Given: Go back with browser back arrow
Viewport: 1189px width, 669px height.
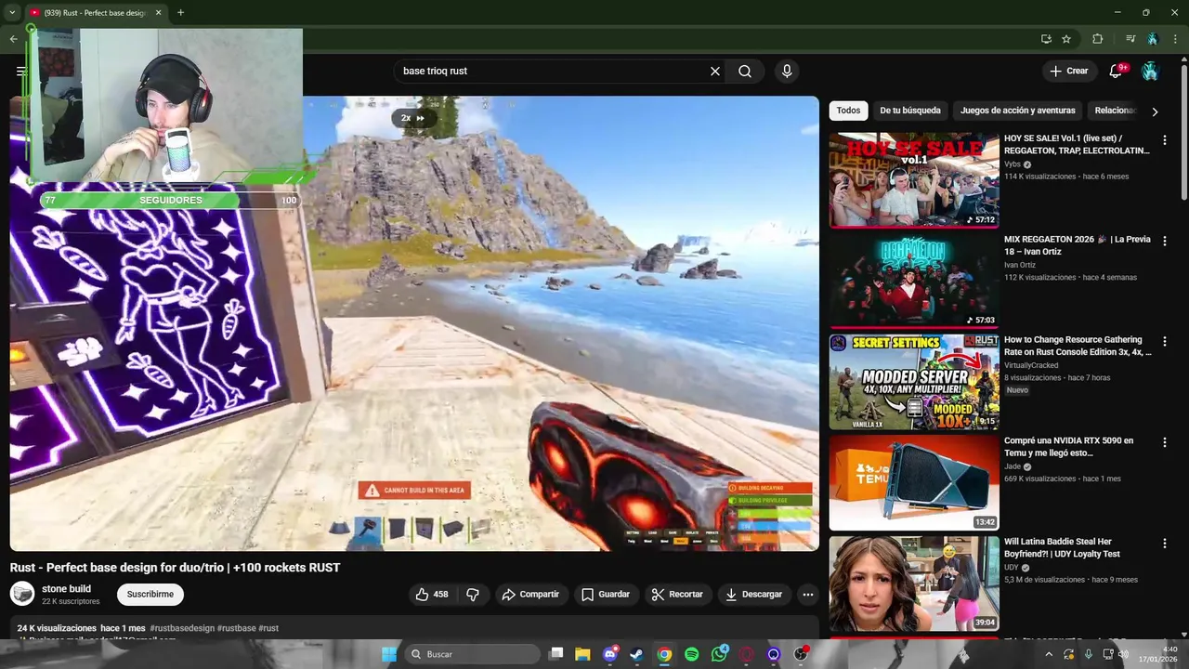Looking at the screenshot, I should [x=14, y=39].
